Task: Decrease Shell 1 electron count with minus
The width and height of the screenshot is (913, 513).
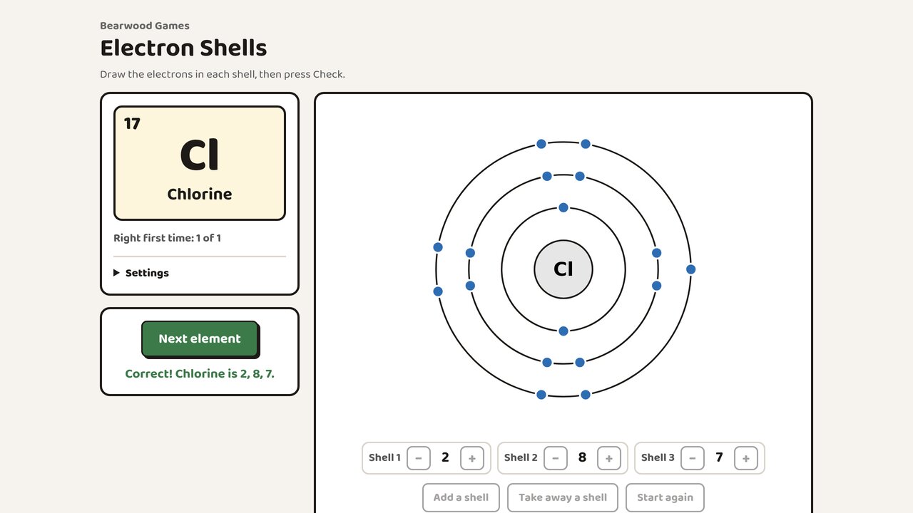Action: tap(419, 458)
